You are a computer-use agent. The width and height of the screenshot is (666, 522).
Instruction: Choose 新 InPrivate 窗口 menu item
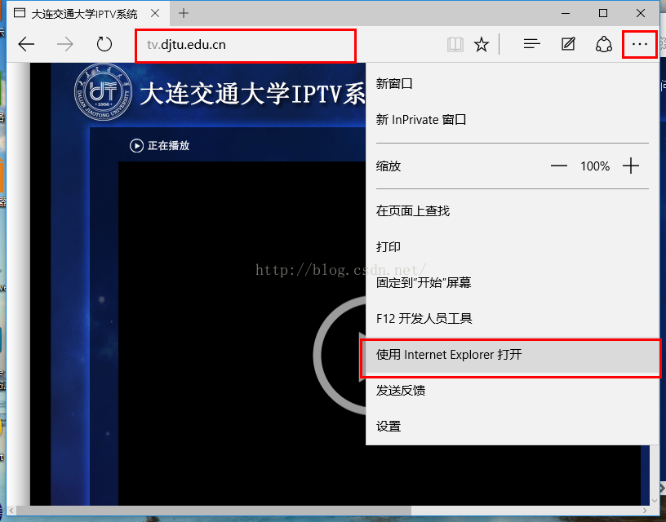[x=513, y=120]
